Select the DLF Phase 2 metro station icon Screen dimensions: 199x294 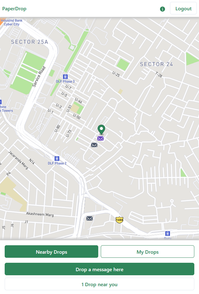coord(57,158)
